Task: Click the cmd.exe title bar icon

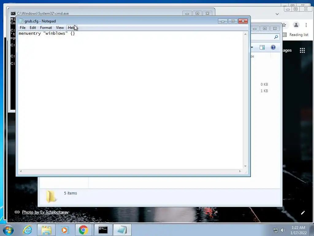Action: click(x=13, y=14)
